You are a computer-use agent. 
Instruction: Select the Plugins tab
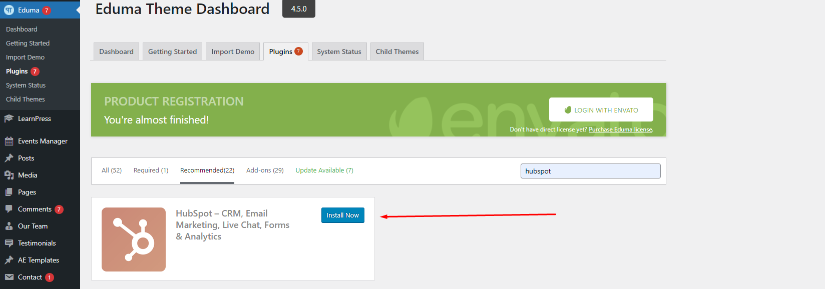(x=286, y=51)
